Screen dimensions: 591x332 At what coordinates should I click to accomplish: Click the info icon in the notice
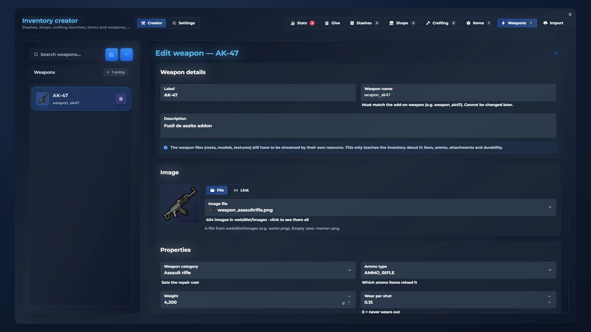coord(166,148)
